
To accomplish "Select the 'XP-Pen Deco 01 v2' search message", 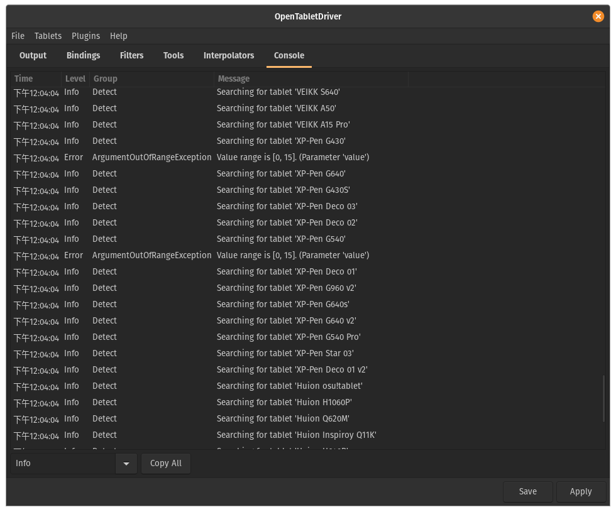I will click(x=292, y=370).
